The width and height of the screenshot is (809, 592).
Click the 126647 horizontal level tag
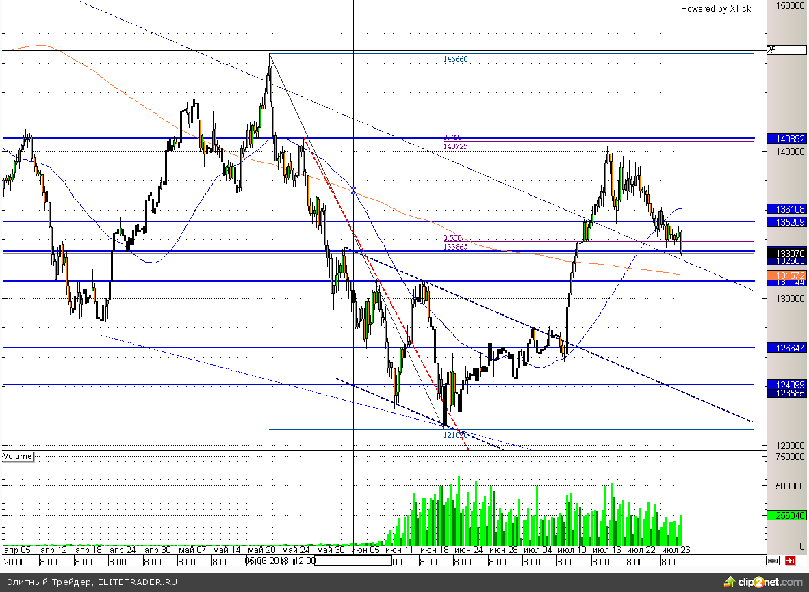[786, 348]
